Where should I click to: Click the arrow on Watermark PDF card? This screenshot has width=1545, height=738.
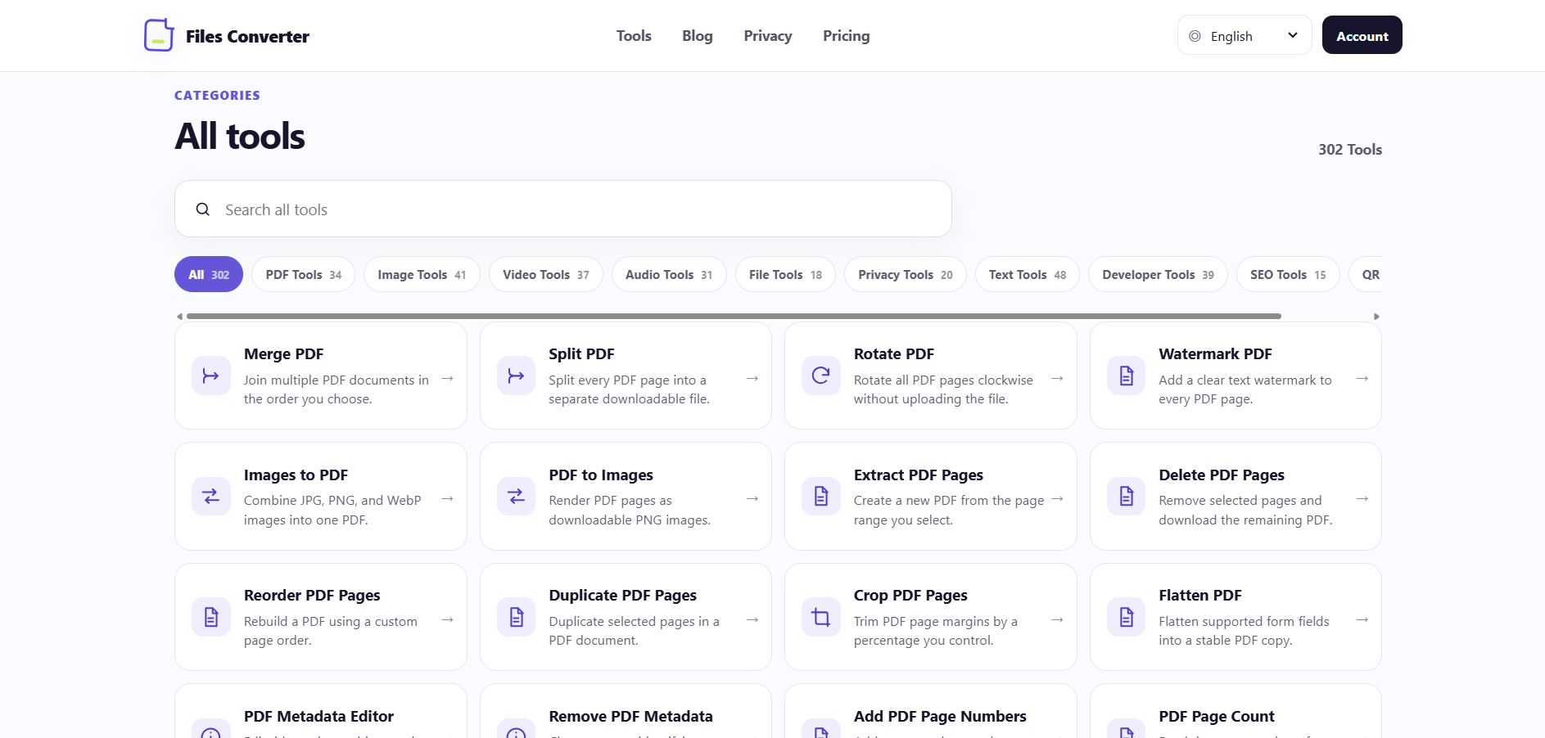[1362, 378]
